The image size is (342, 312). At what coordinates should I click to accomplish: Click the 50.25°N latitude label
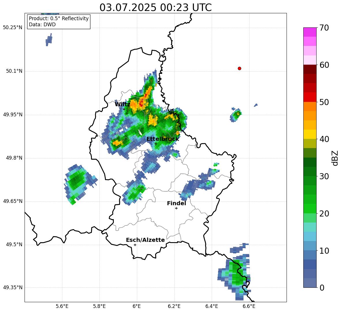[13, 27]
